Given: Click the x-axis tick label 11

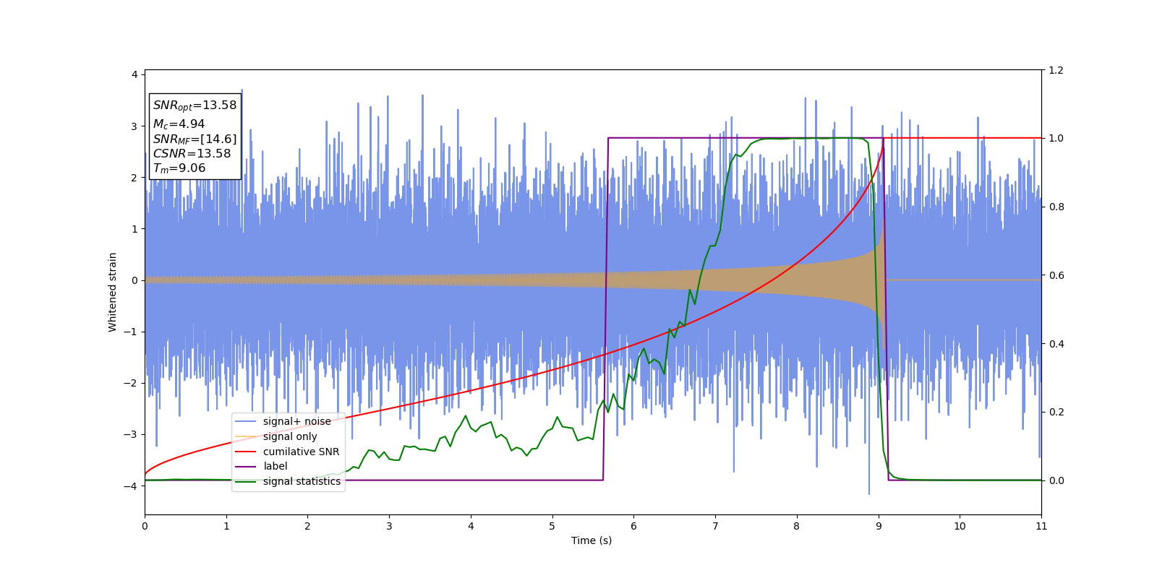Looking at the screenshot, I should click(1041, 526).
